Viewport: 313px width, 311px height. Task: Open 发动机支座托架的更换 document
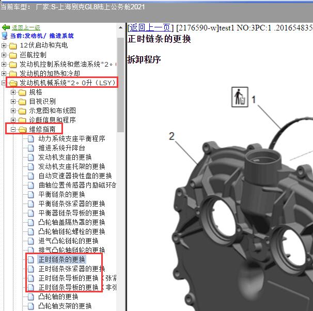72,166
